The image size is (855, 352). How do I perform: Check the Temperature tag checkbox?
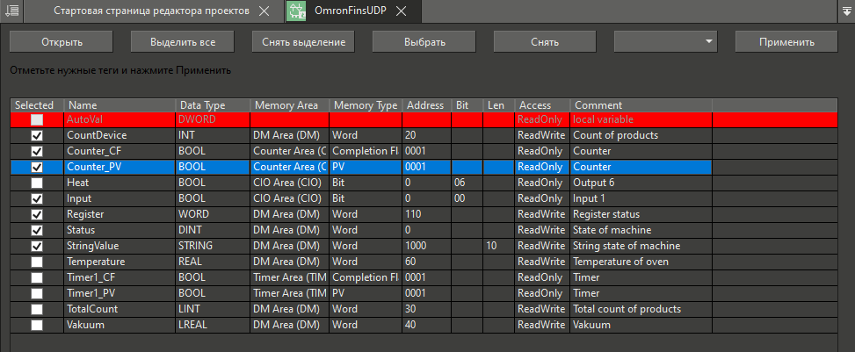[x=37, y=262]
